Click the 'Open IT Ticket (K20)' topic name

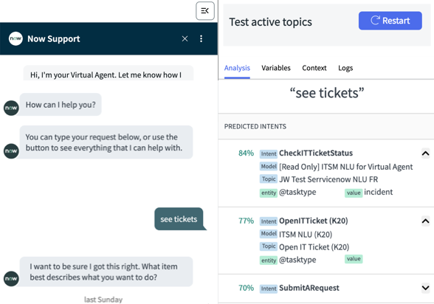(314, 247)
